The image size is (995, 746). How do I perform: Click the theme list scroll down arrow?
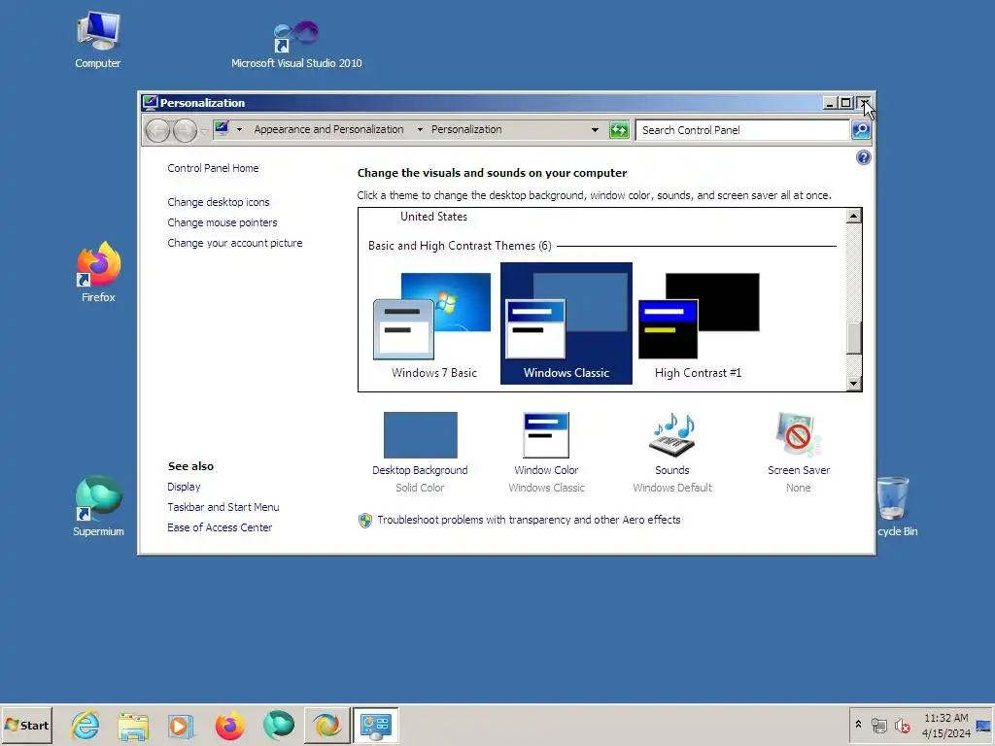pos(853,383)
